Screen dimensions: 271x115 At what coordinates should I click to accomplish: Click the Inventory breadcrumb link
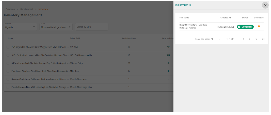pyautogui.click(x=43, y=9)
